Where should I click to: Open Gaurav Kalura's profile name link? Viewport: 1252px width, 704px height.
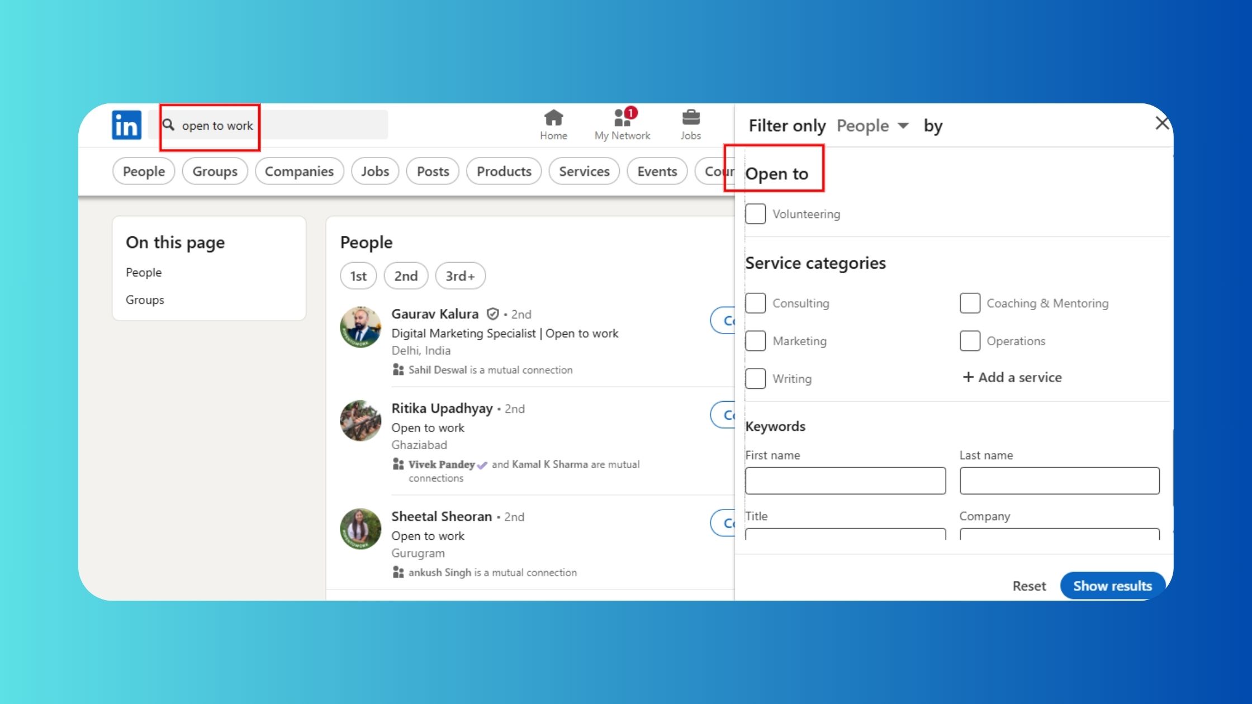pyautogui.click(x=435, y=313)
